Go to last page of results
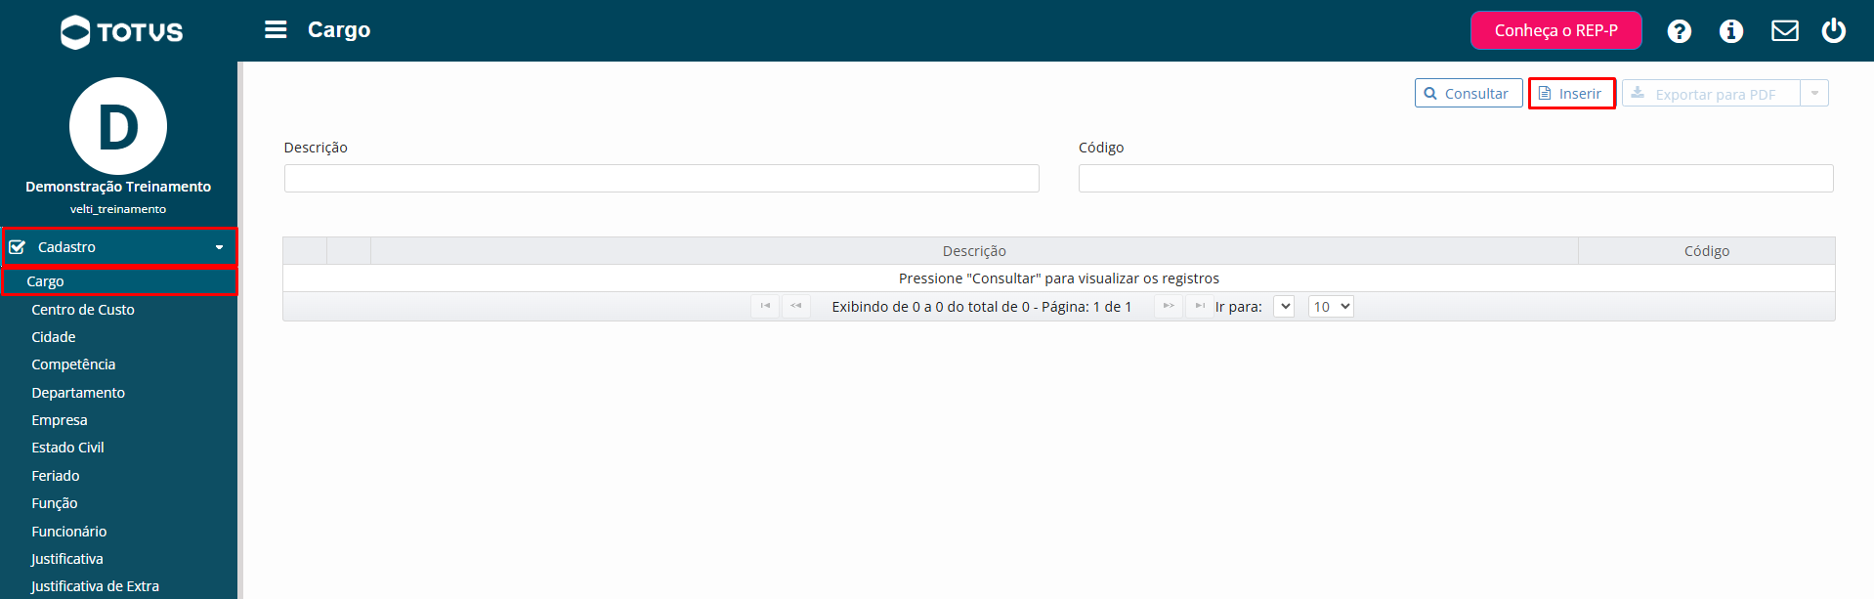The image size is (1874, 599). point(1200,306)
